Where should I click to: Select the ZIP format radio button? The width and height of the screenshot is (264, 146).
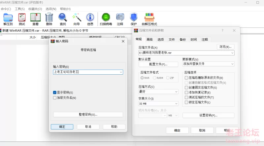[168, 78]
